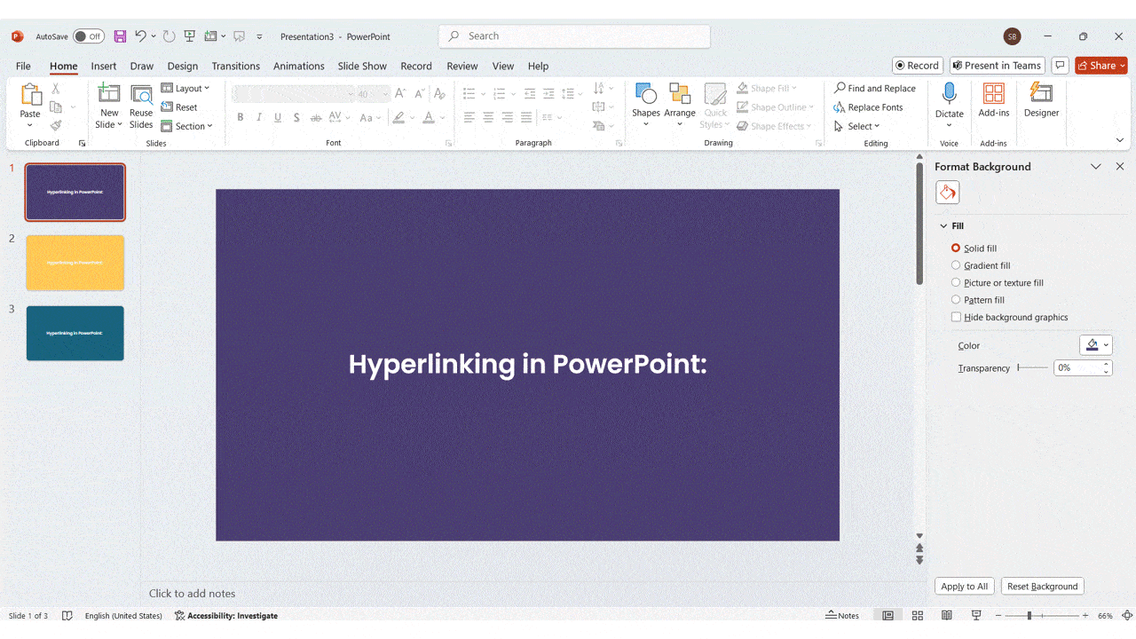The image size is (1136, 639).
Task: Open the File tab
Action: point(23,66)
